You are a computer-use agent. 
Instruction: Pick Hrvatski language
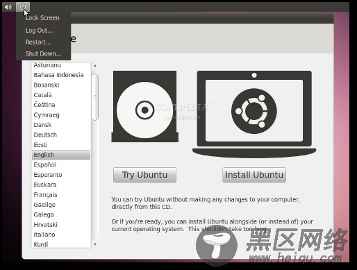(61, 225)
